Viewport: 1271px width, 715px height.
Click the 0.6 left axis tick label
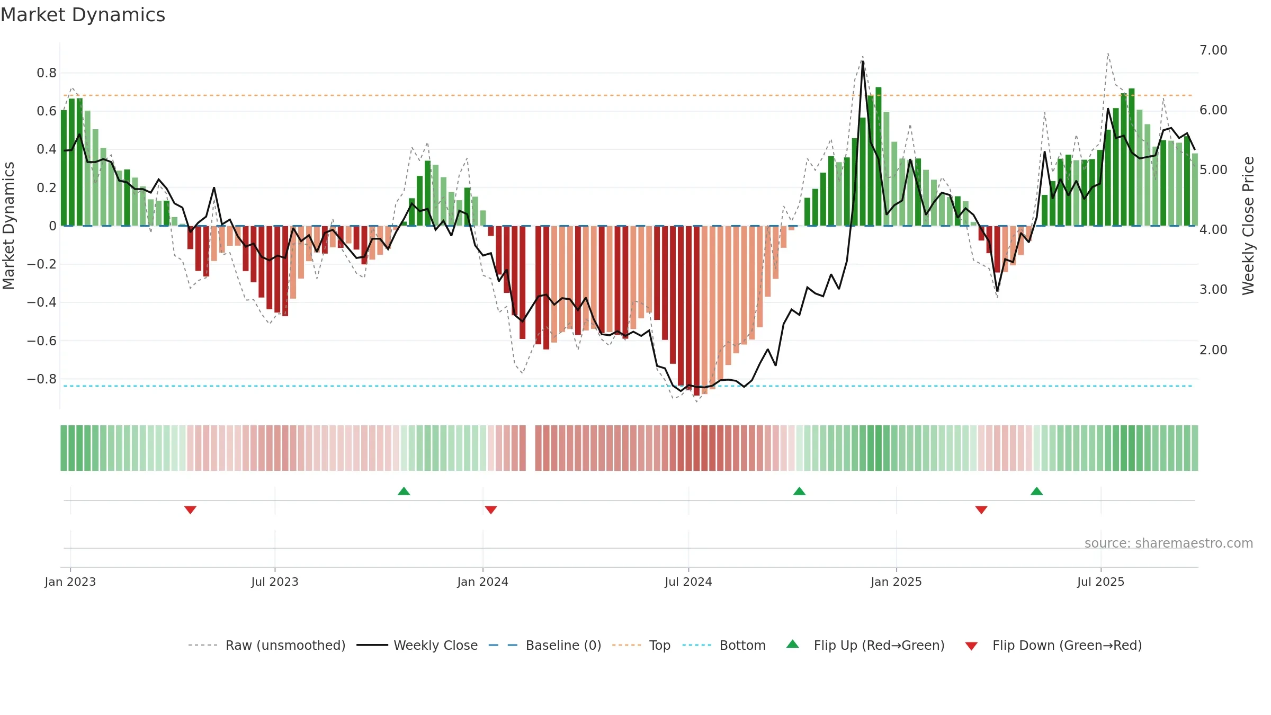[x=47, y=111]
